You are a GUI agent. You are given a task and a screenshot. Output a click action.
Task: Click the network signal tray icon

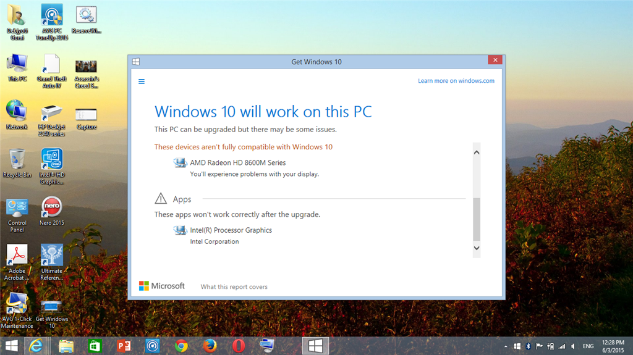tap(561, 346)
